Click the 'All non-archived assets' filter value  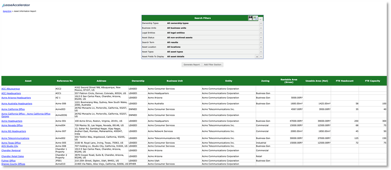180,37
